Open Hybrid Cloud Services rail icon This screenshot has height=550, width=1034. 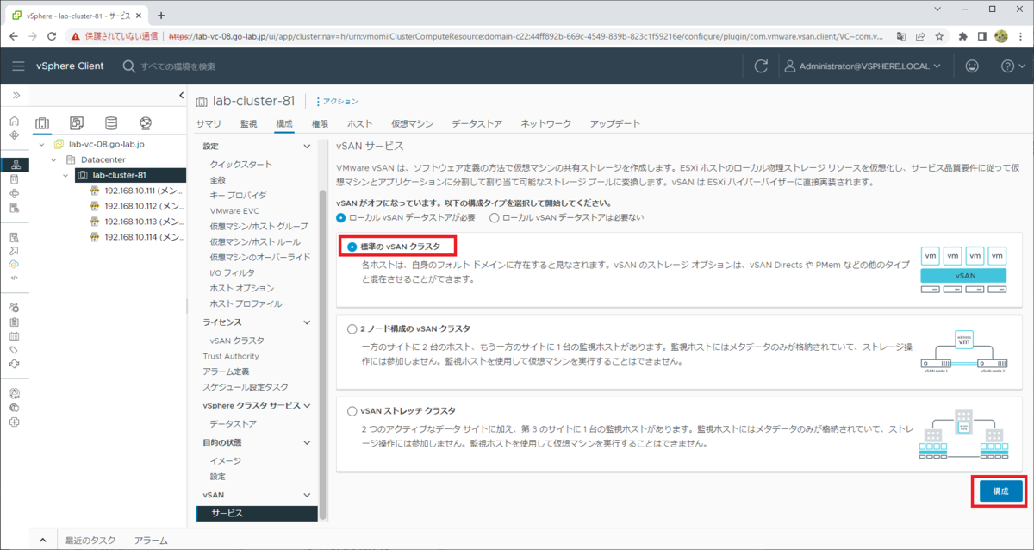coord(14,264)
